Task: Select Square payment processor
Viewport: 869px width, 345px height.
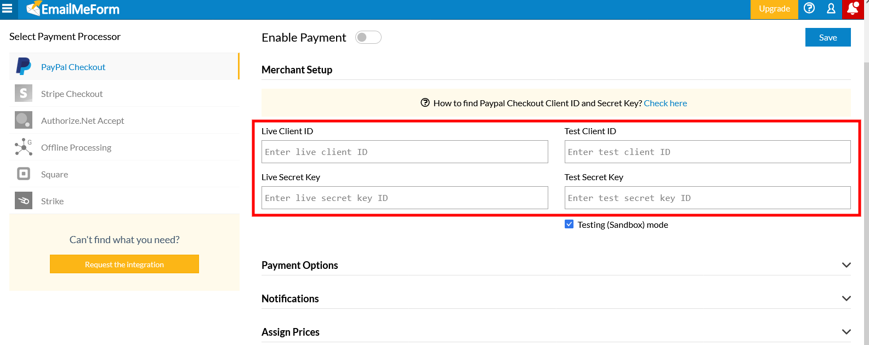Action: coord(124,174)
